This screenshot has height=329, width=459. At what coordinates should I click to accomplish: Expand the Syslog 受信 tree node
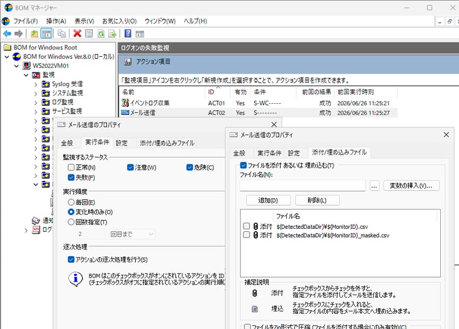coord(36,85)
